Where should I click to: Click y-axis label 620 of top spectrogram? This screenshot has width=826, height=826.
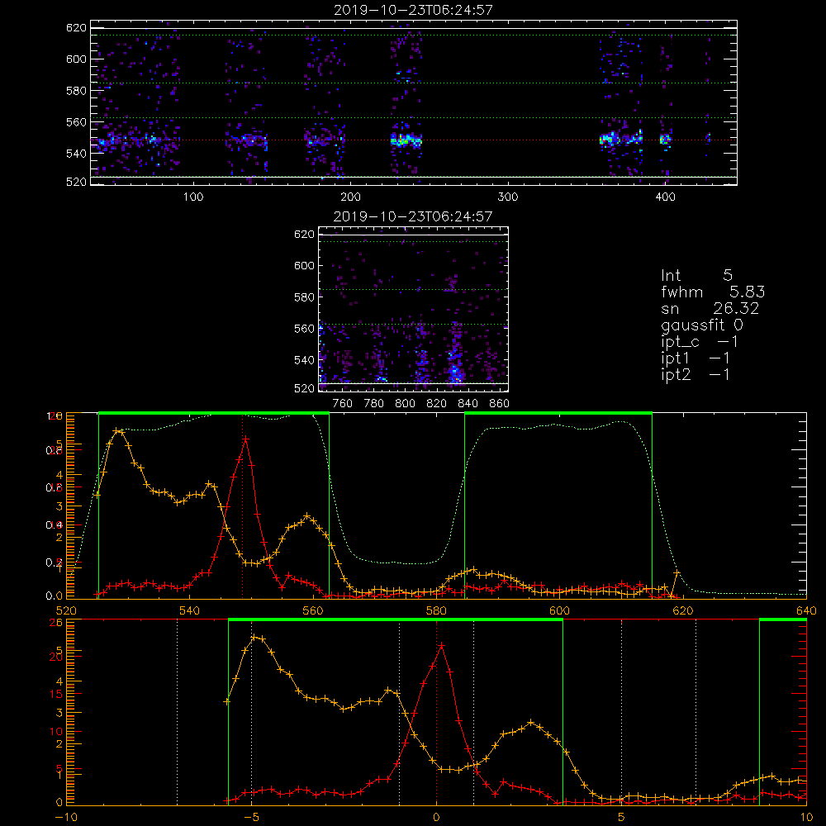[76, 27]
